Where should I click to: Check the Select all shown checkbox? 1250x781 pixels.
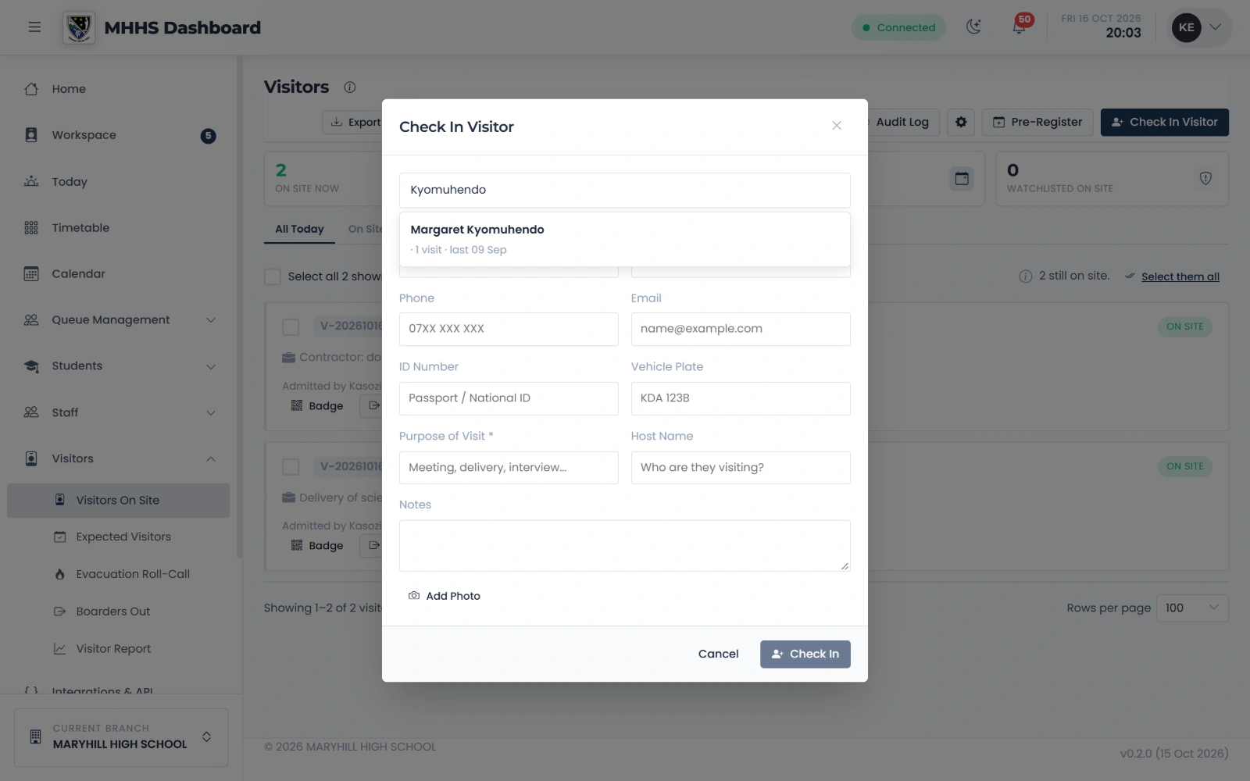(x=273, y=276)
